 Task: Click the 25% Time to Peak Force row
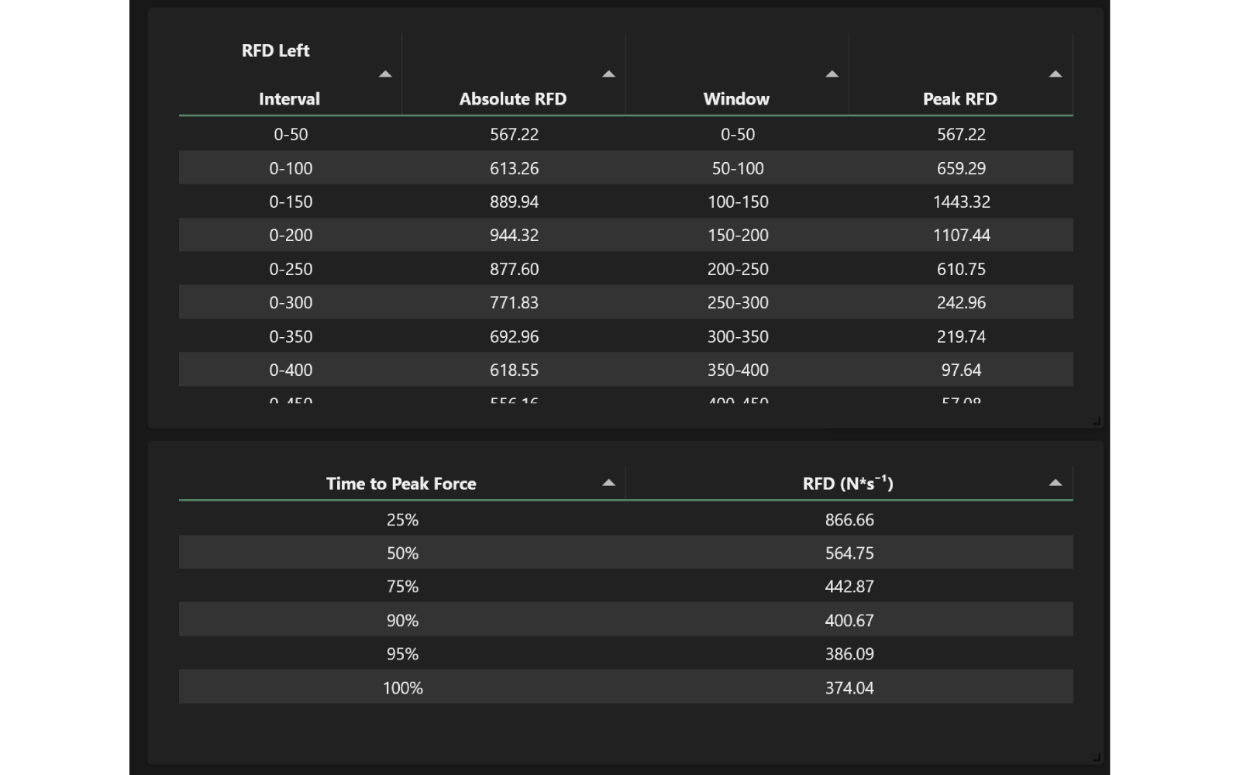402,520
